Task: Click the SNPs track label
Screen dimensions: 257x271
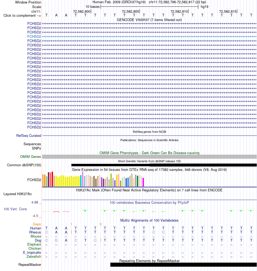Action: 36,148
